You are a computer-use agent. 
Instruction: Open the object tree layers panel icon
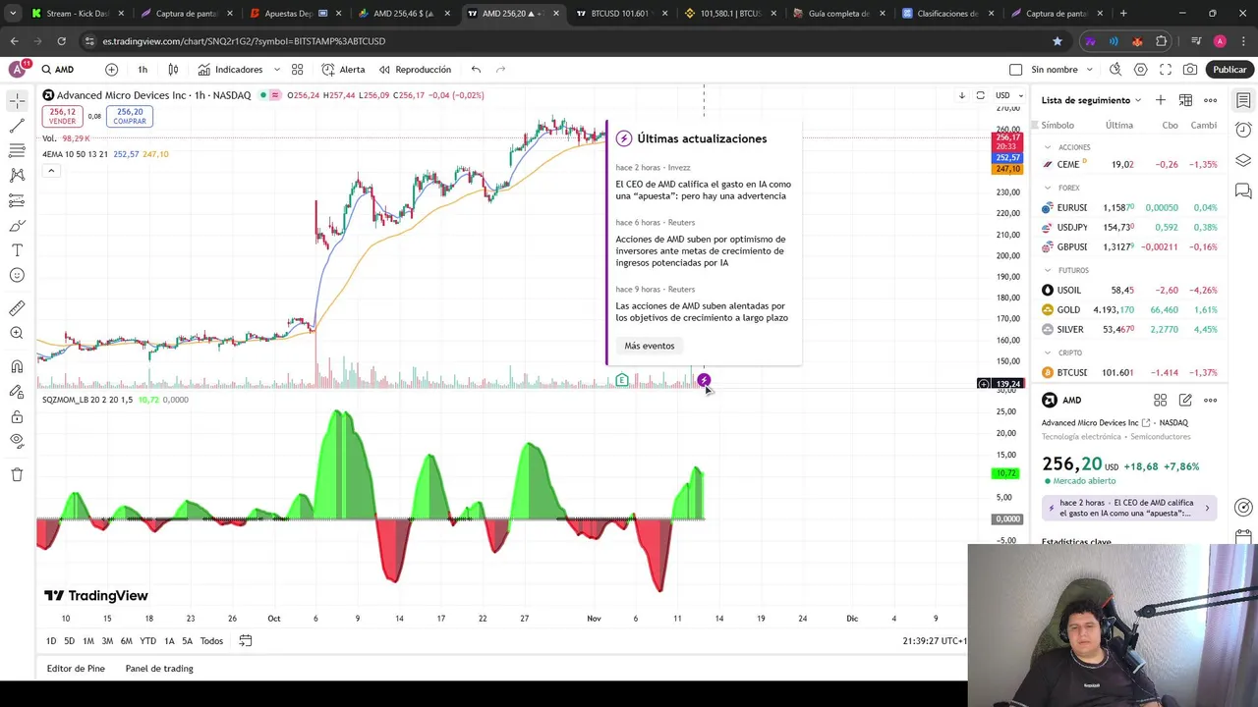click(x=1243, y=160)
